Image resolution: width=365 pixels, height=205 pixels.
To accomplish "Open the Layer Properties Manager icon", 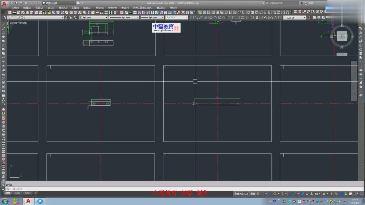I will 5,17.
